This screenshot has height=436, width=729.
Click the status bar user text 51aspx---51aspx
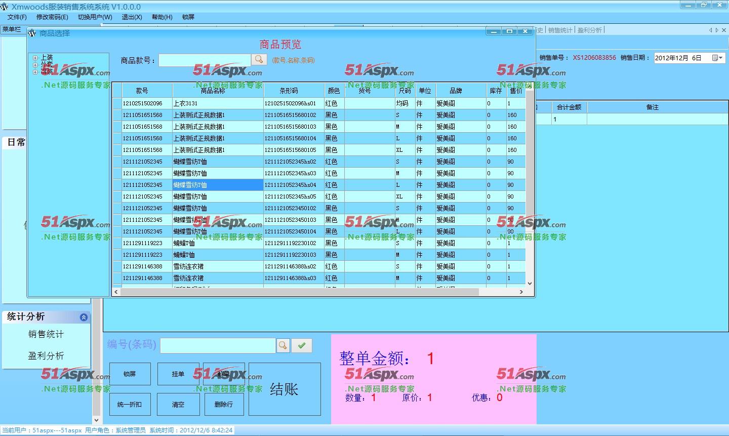[x=57, y=430]
